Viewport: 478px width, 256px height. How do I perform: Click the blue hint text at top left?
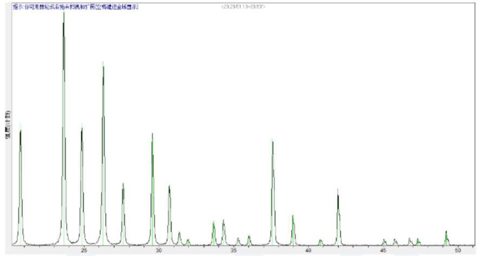pyautogui.click(x=75, y=6)
